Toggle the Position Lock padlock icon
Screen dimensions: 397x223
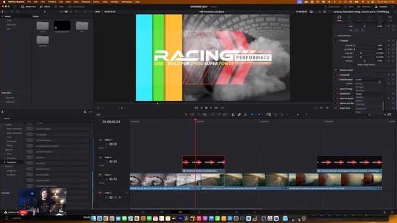tap(246, 115)
